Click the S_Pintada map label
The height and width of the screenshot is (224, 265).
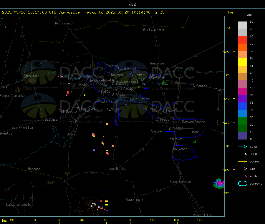point(79,85)
